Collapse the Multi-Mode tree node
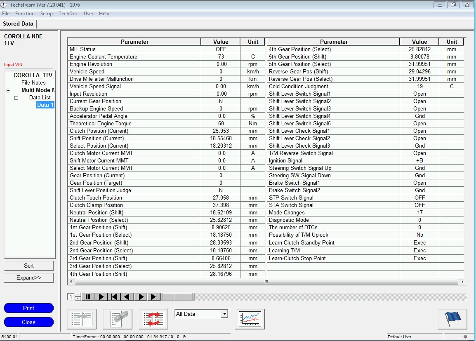The height and width of the screenshot is (341, 476). [9, 90]
